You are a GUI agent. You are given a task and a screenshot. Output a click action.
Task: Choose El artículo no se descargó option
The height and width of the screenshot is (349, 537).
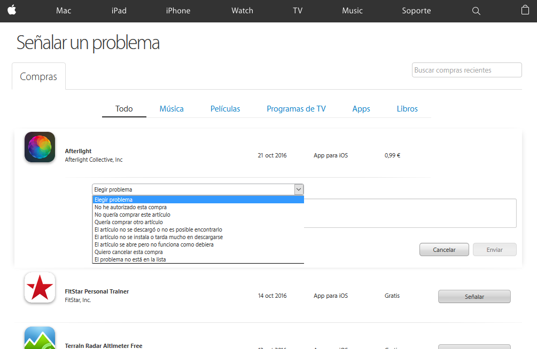(x=198, y=229)
